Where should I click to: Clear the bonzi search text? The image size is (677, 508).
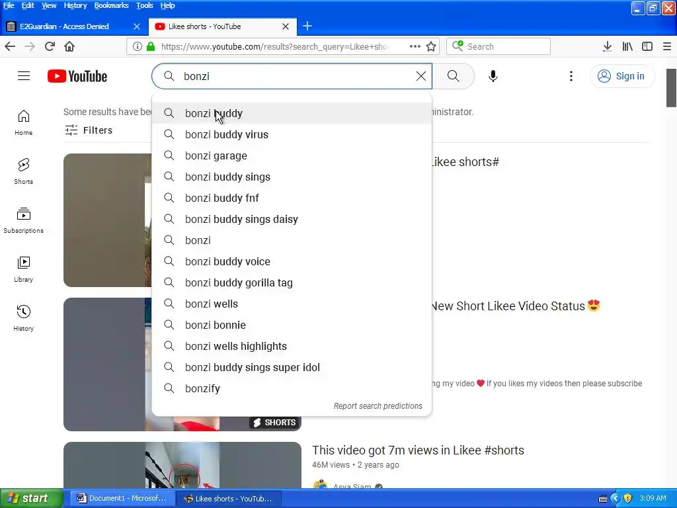coord(420,76)
